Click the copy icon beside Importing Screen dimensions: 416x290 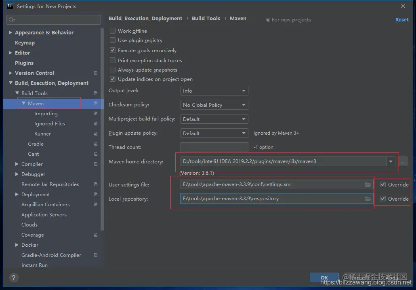point(95,113)
